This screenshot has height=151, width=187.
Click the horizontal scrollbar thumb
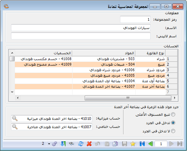(x=128, y=98)
